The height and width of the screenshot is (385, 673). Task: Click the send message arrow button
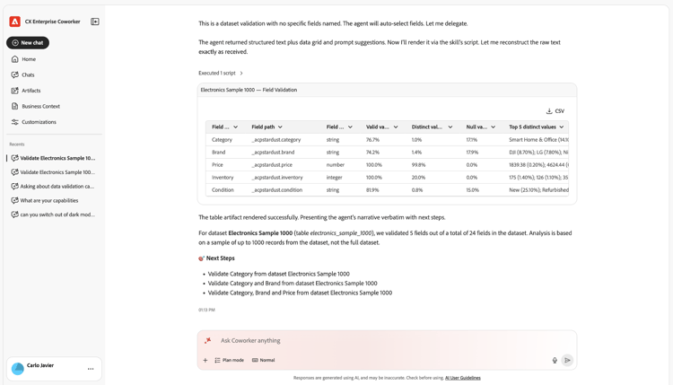coord(567,360)
